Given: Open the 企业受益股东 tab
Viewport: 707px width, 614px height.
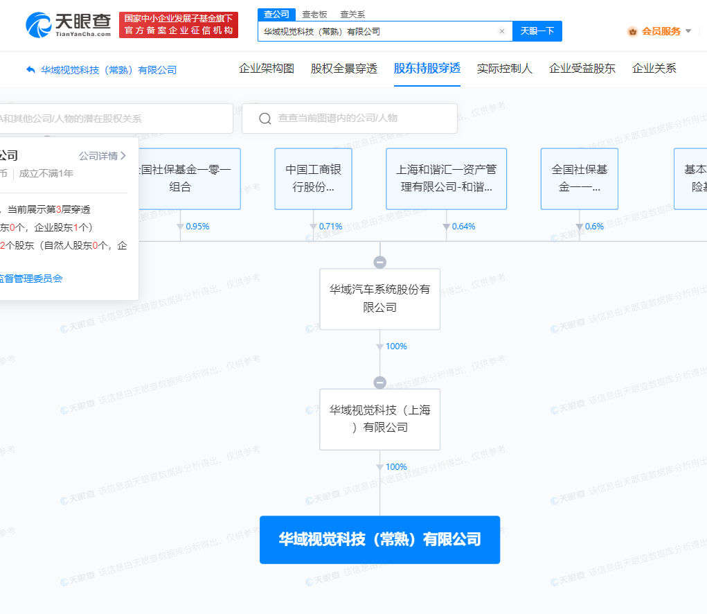Looking at the screenshot, I should pyautogui.click(x=582, y=69).
